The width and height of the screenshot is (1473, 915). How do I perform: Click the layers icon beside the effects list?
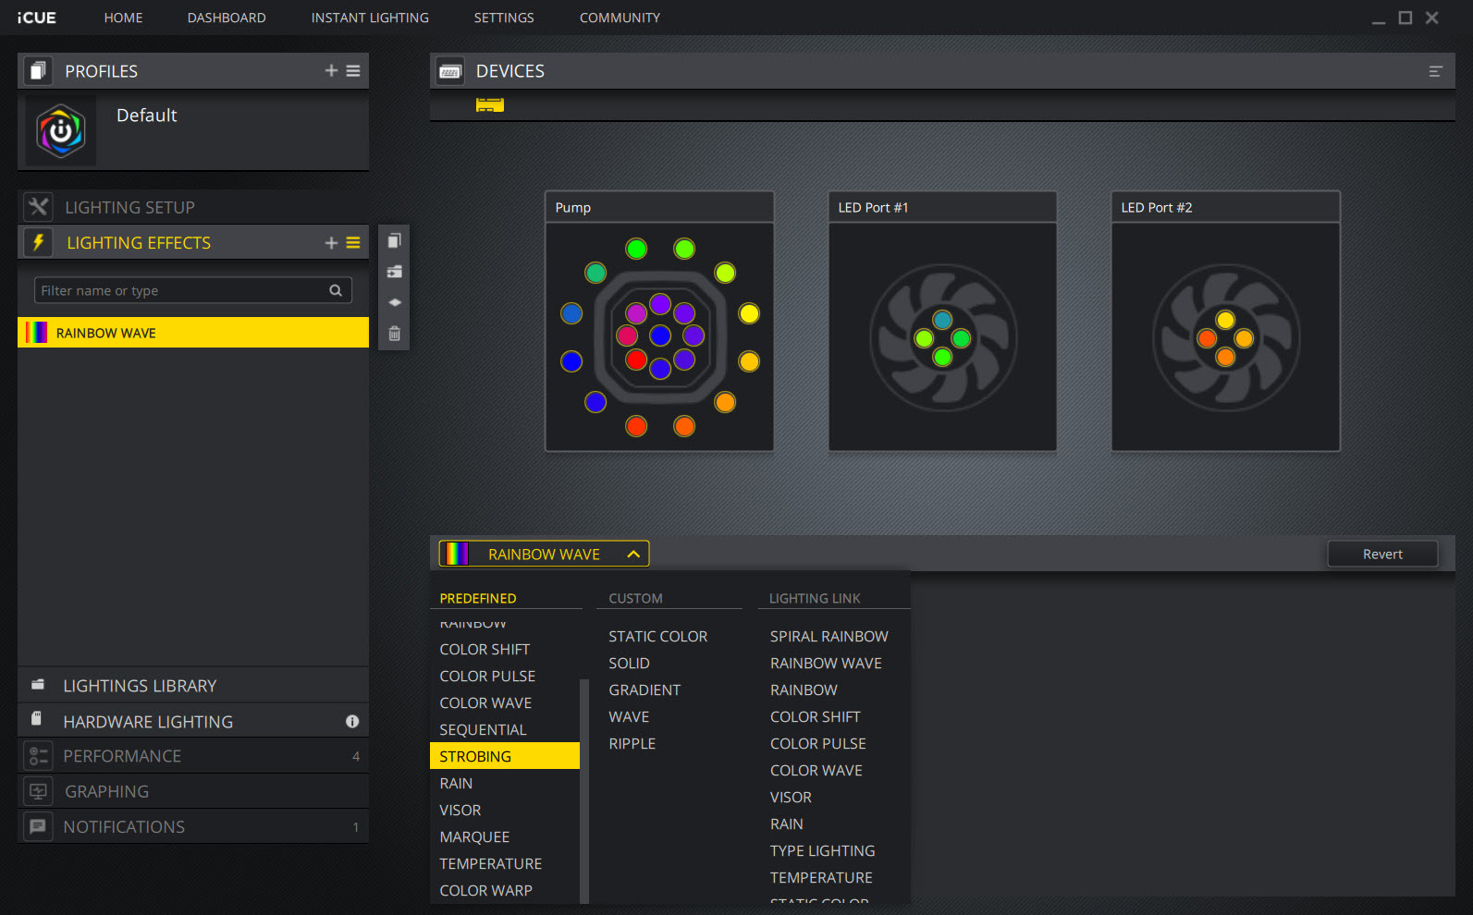[395, 302]
